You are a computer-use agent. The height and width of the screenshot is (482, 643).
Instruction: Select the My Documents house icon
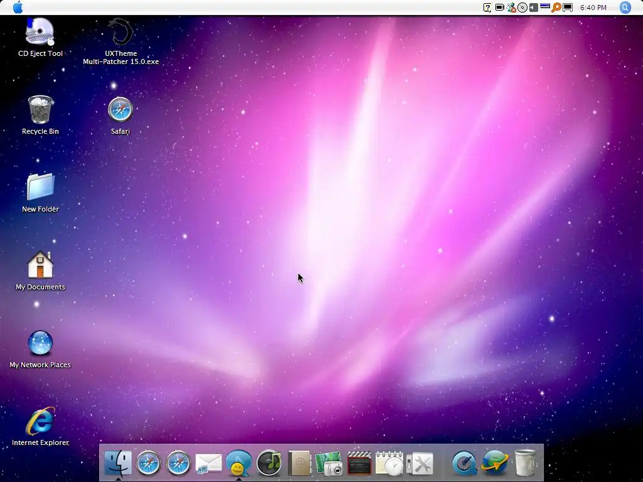pyautogui.click(x=40, y=265)
